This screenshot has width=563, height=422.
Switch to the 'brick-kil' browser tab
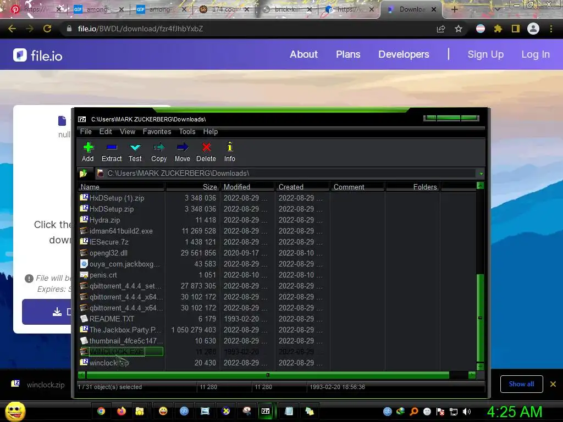click(287, 9)
